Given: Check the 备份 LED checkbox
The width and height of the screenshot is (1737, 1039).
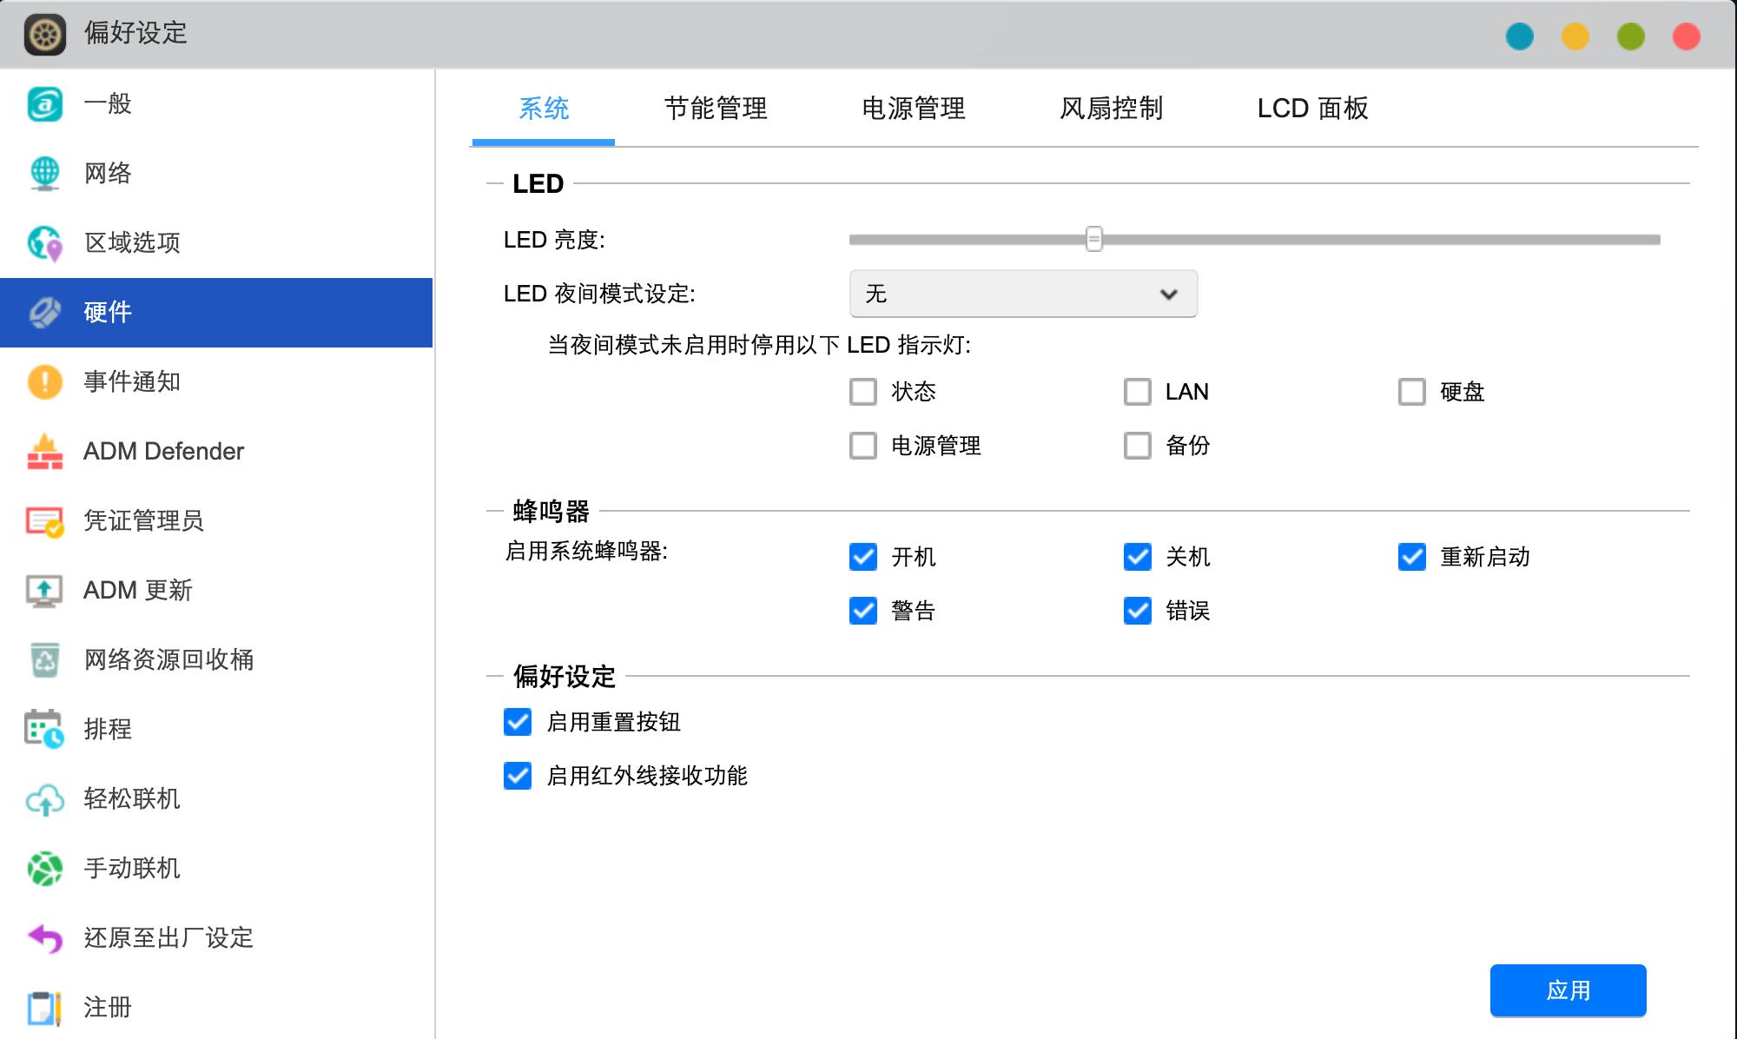Looking at the screenshot, I should tap(1137, 446).
